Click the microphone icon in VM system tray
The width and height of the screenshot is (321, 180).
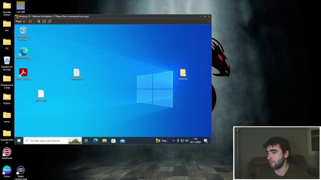coord(178,140)
